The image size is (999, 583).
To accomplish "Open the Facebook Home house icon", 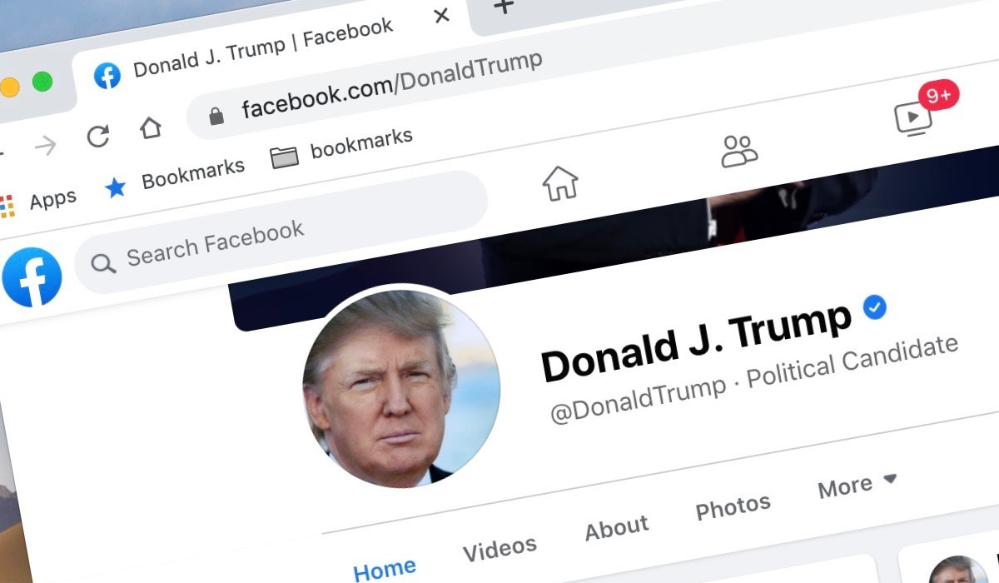I will click(x=560, y=182).
